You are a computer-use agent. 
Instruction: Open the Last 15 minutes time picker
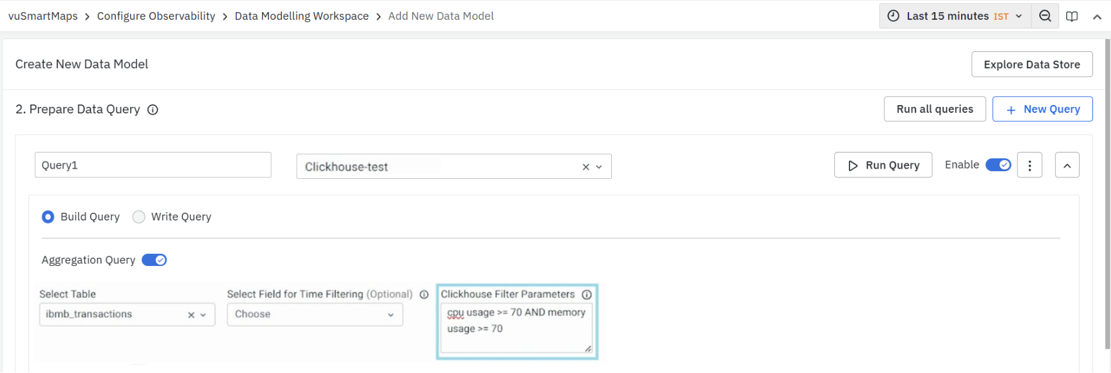955,16
